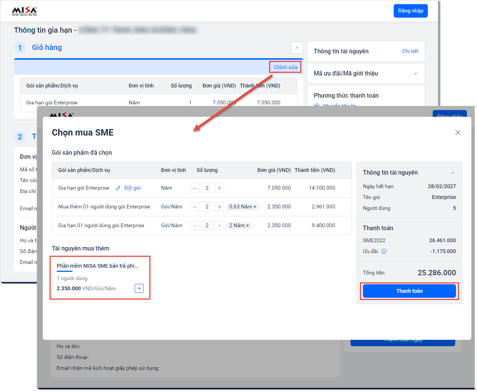This screenshot has width=477, height=392.
Task: Open Chi tiết of Thông tin tài nguyên
Action: [x=410, y=51]
